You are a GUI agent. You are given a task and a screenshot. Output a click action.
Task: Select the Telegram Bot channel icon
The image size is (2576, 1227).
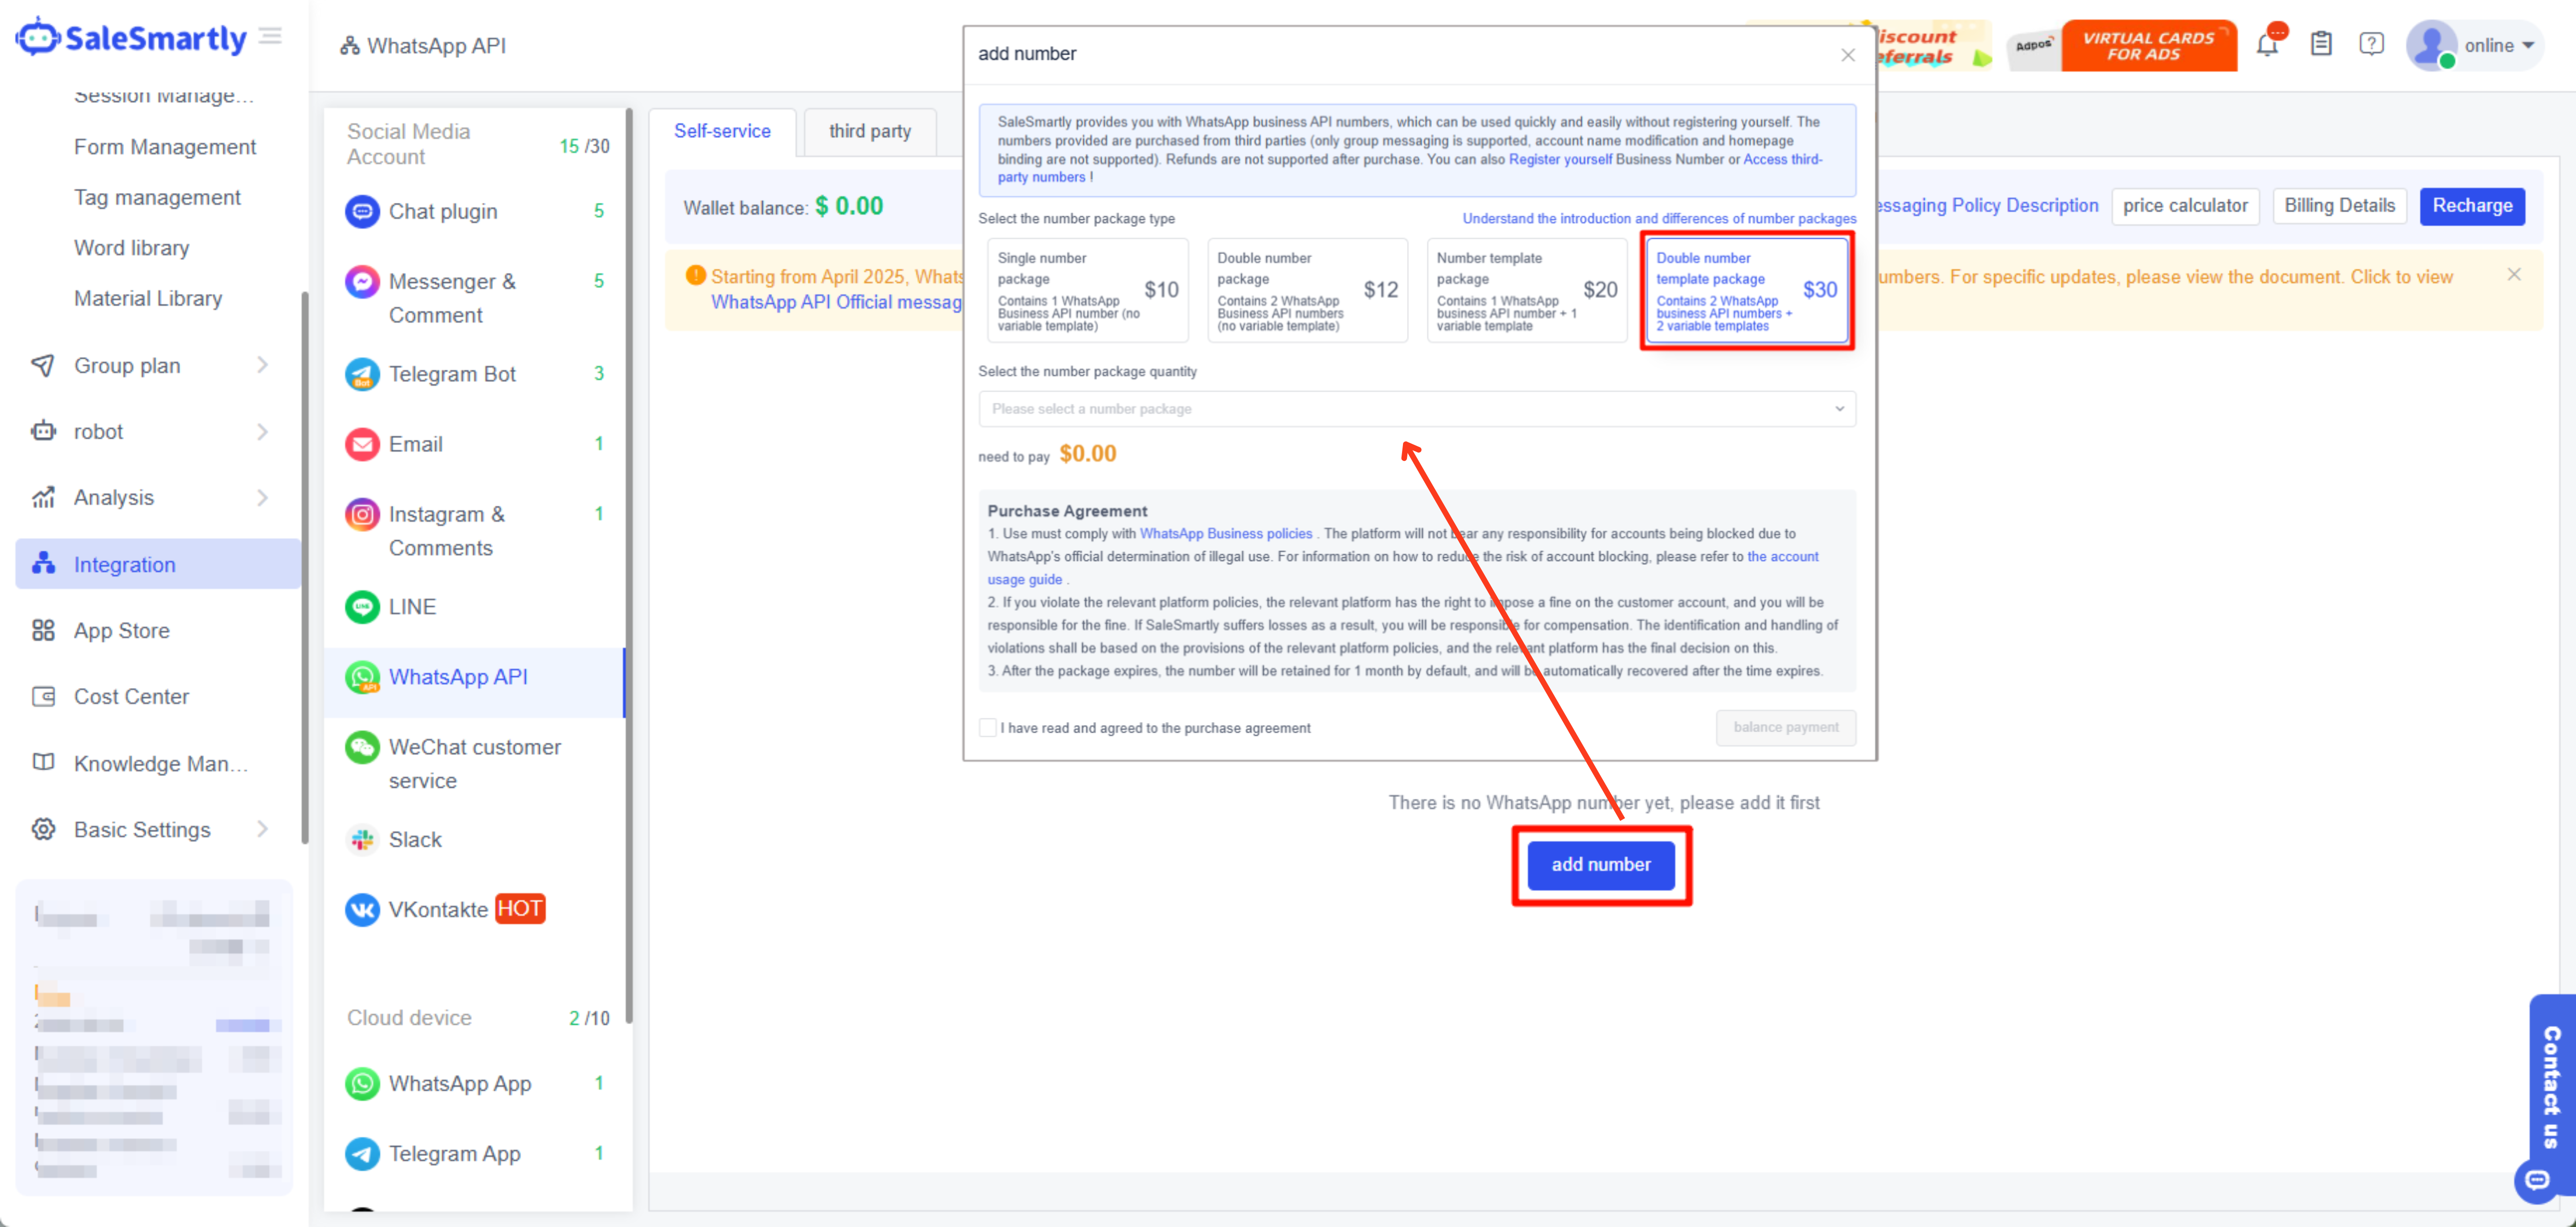pos(362,374)
